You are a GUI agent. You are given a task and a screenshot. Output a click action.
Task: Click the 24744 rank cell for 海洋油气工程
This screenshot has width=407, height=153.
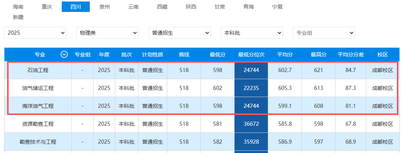251,106
